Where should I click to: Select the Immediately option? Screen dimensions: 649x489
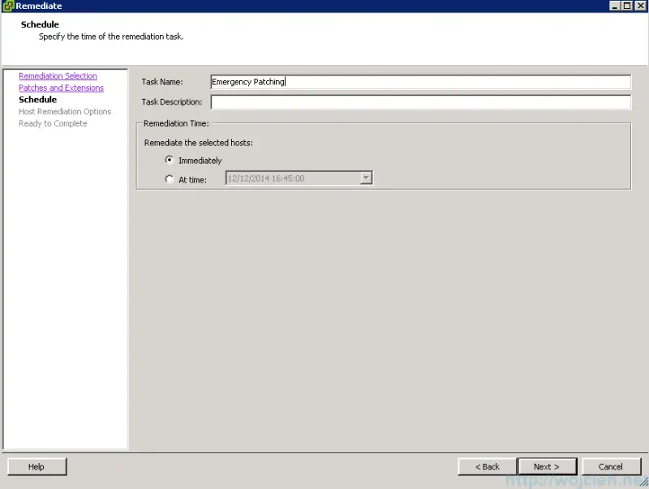(169, 160)
